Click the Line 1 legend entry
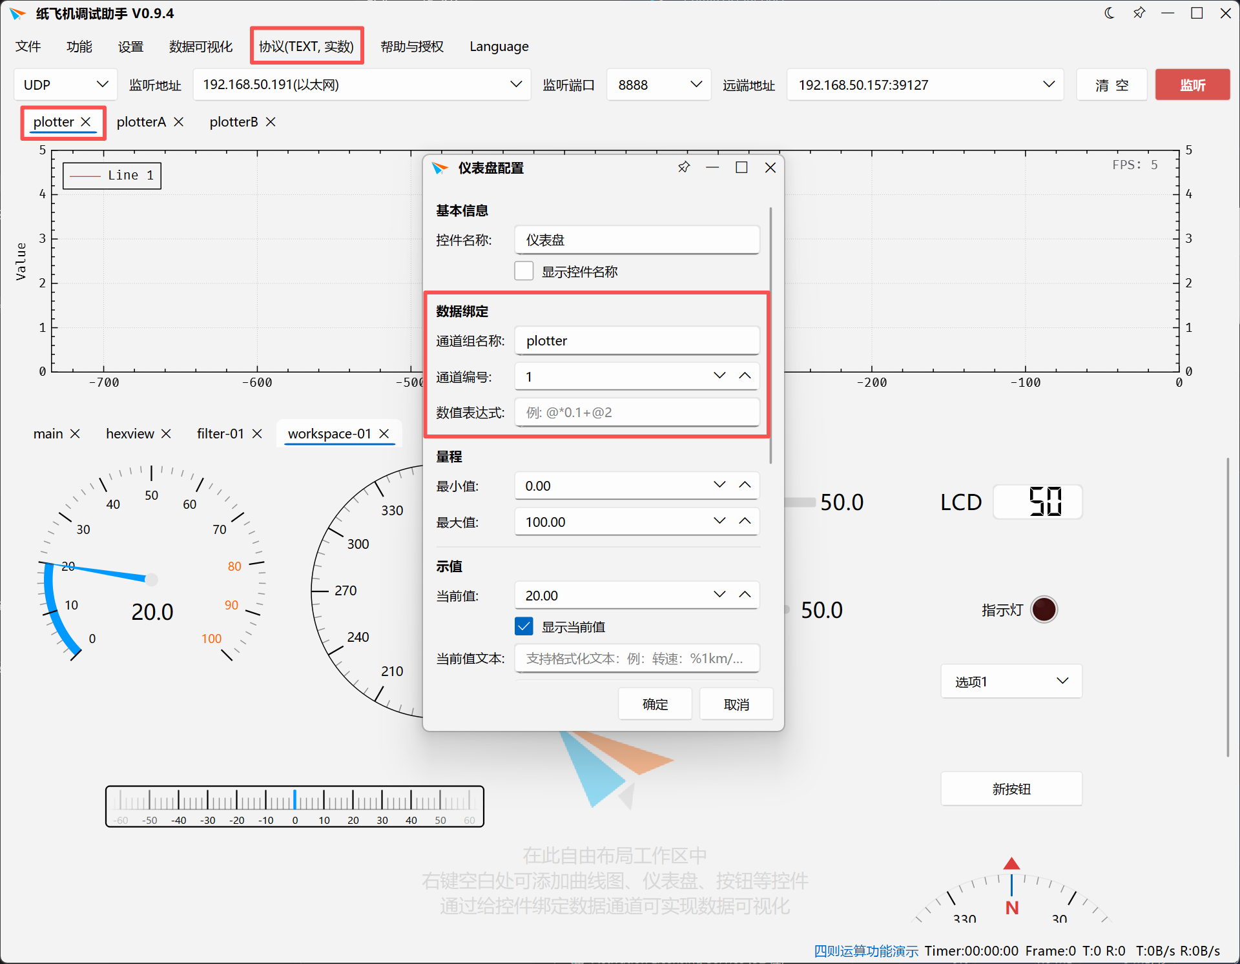This screenshot has height=964, width=1240. coord(112,175)
